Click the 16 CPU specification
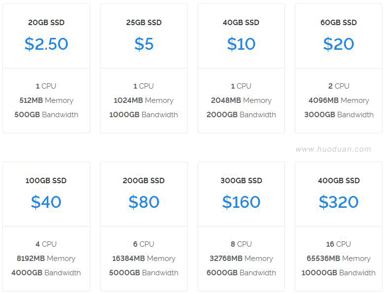This screenshot has width=385, height=294. pyautogui.click(x=338, y=244)
